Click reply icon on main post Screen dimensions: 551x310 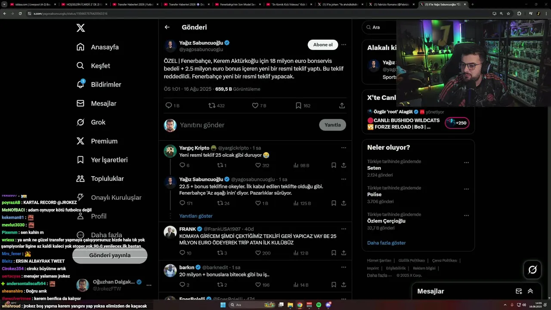(169, 105)
